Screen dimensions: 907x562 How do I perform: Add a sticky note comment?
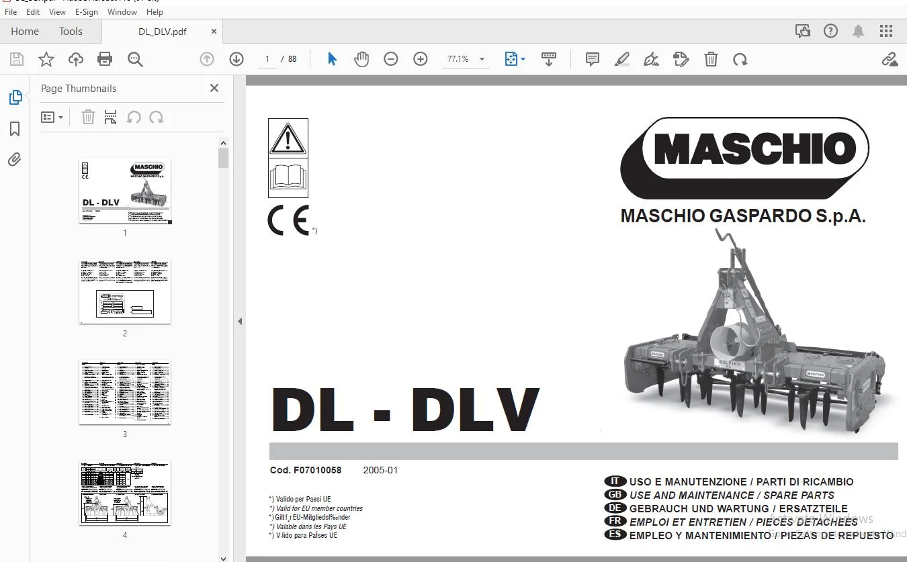tap(593, 59)
